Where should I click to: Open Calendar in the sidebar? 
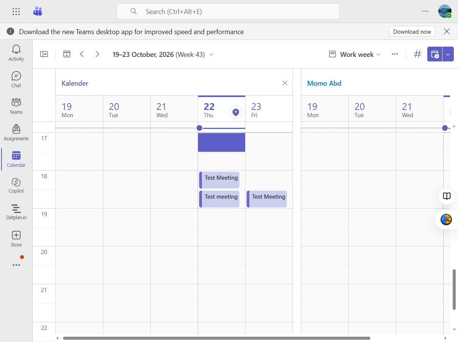pyautogui.click(x=16, y=159)
